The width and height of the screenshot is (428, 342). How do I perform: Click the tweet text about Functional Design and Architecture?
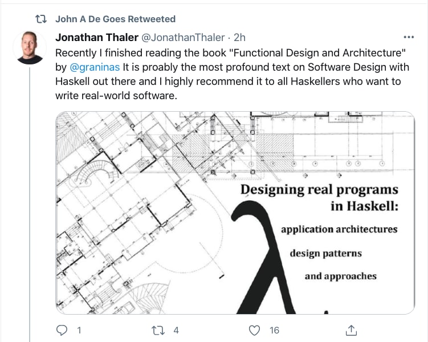pyautogui.click(x=232, y=74)
